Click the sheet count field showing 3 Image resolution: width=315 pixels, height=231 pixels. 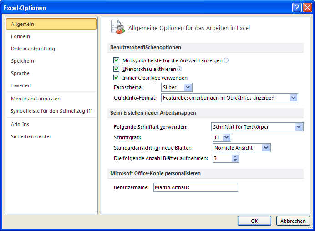coord(222,158)
